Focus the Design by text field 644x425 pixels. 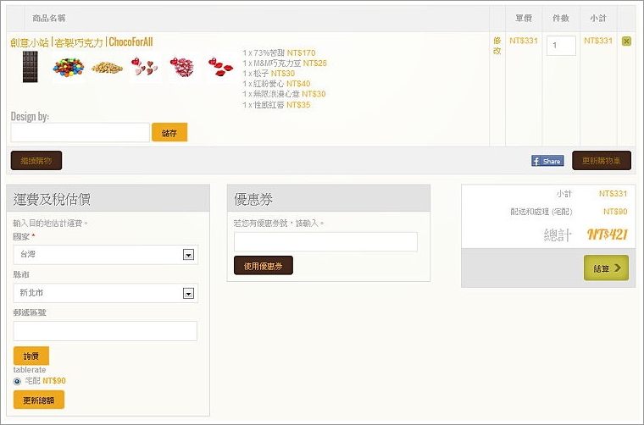pyautogui.click(x=80, y=133)
